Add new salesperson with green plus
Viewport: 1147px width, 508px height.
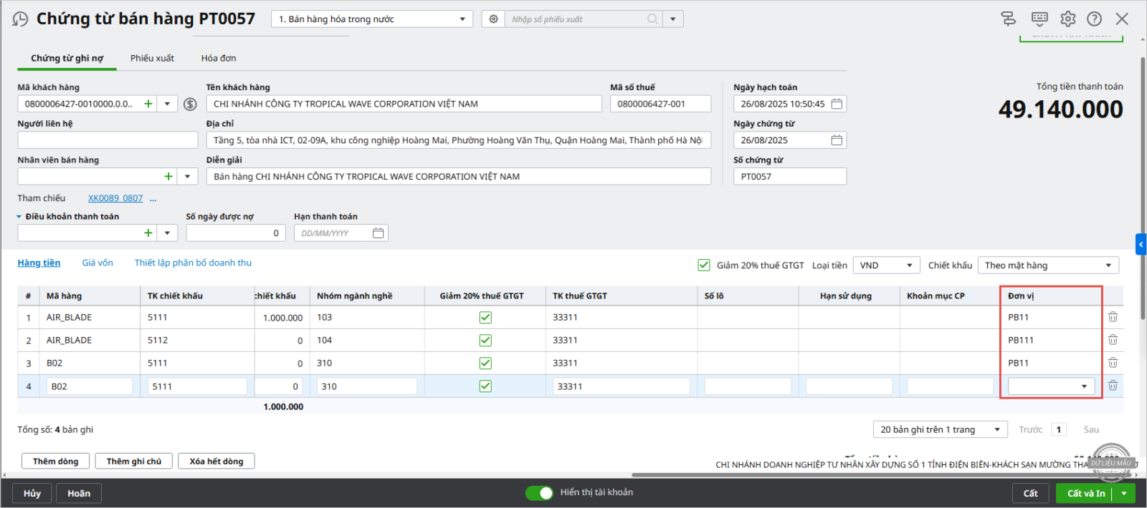pos(168,177)
